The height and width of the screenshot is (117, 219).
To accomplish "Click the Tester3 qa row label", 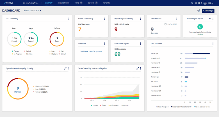I will pos(155,77).
